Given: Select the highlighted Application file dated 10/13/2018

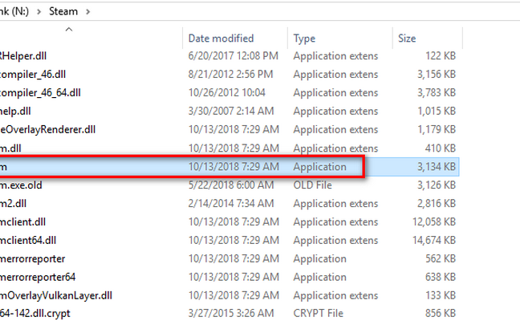Looking at the screenshot, I should click(x=230, y=167).
